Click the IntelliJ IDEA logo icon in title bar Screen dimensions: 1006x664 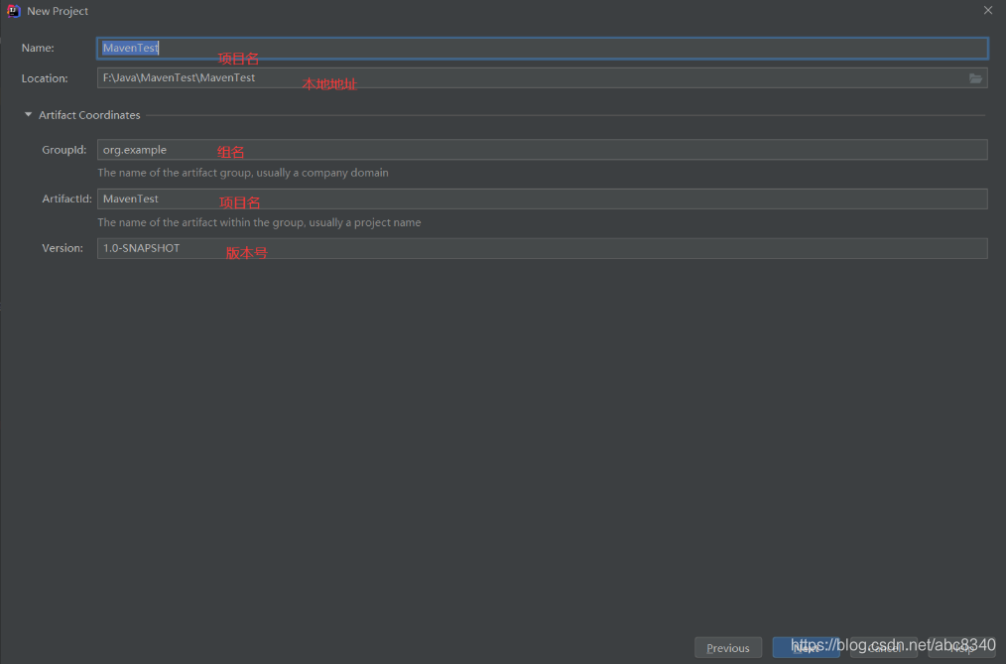[x=14, y=11]
